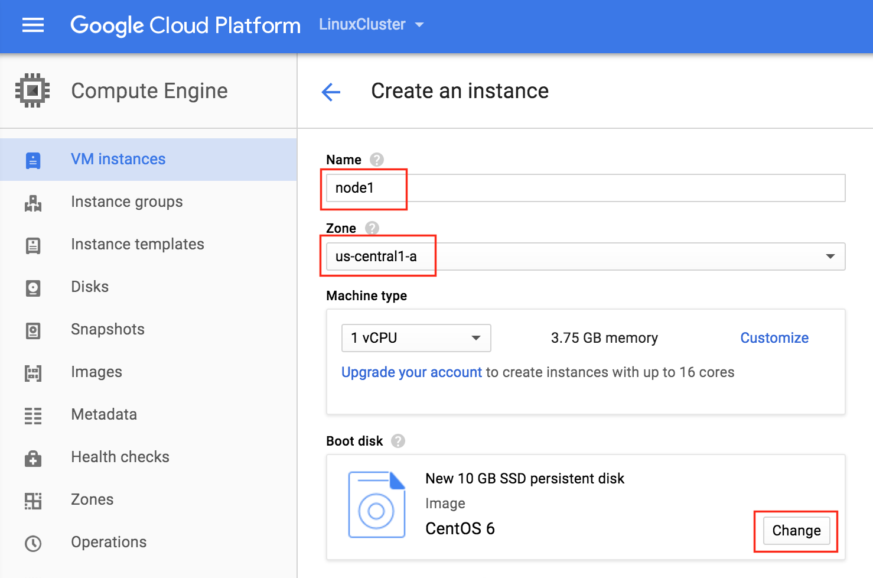Click the Snapshots sidebar icon
Viewport: 873px width, 578px height.
(x=33, y=330)
